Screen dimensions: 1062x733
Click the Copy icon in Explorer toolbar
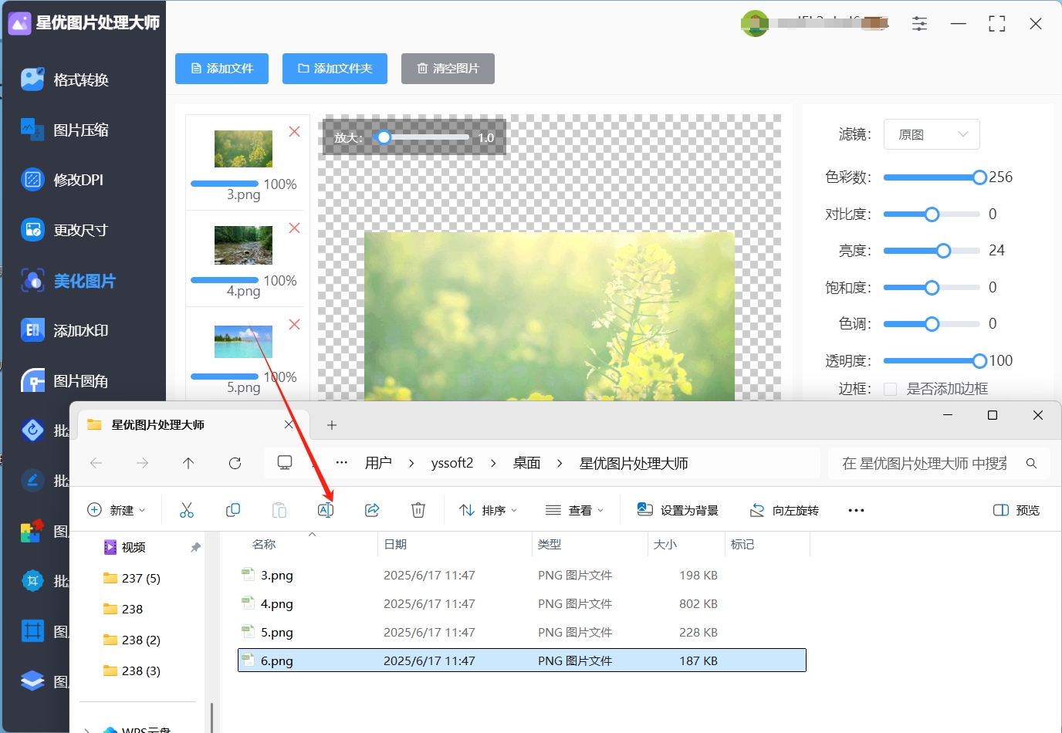coord(233,510)
